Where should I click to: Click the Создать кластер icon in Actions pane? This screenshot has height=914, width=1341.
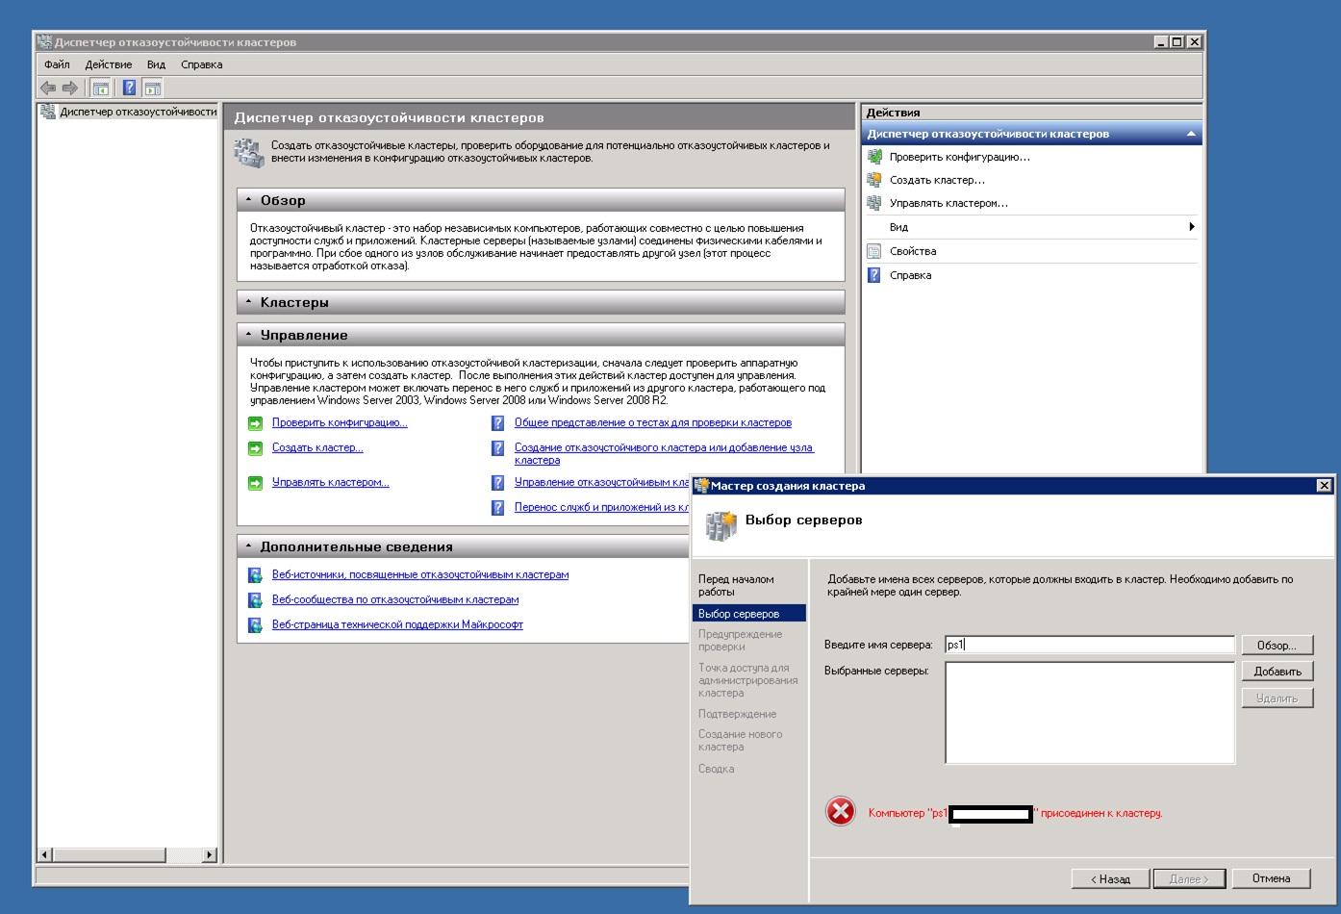(x=874, y=180)
